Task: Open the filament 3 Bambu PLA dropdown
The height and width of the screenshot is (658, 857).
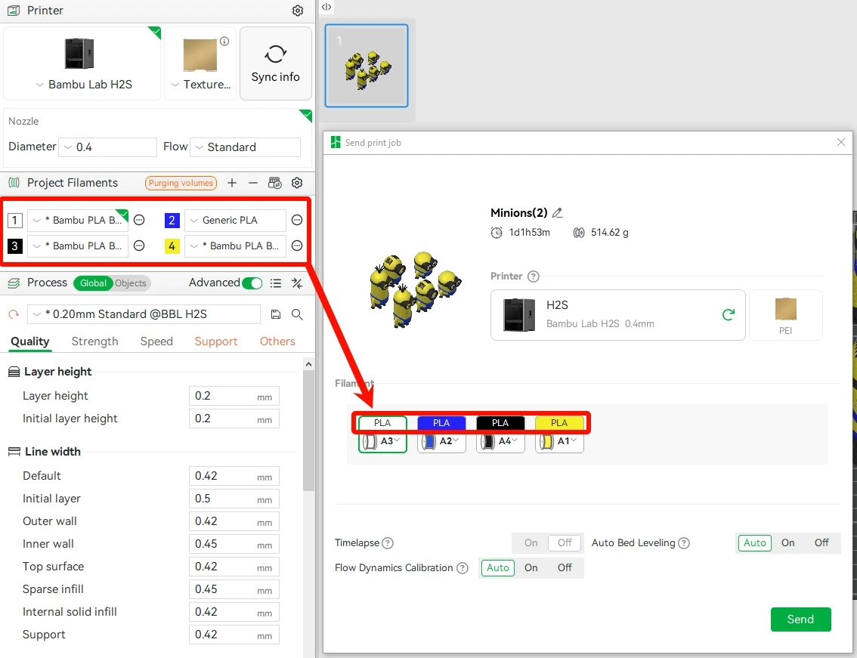Action: pos(78,246)
